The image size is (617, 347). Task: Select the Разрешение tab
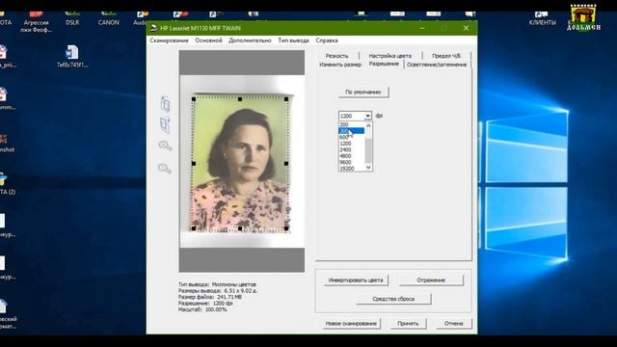384,64
